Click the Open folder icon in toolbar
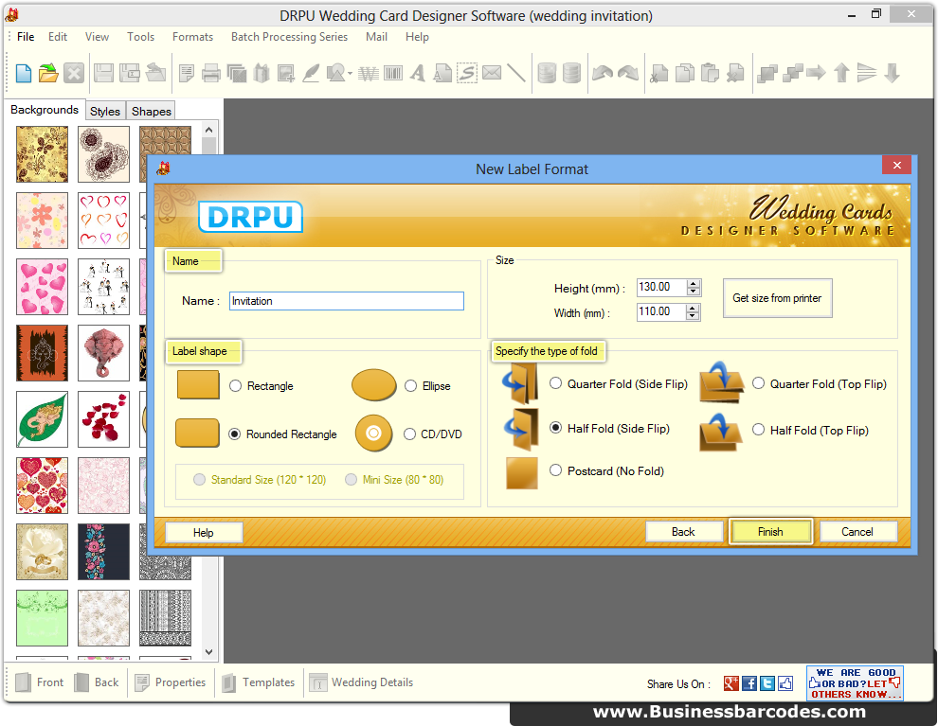Screen dimensions: 938x726 pyautogui.click(x=48, y=73)
